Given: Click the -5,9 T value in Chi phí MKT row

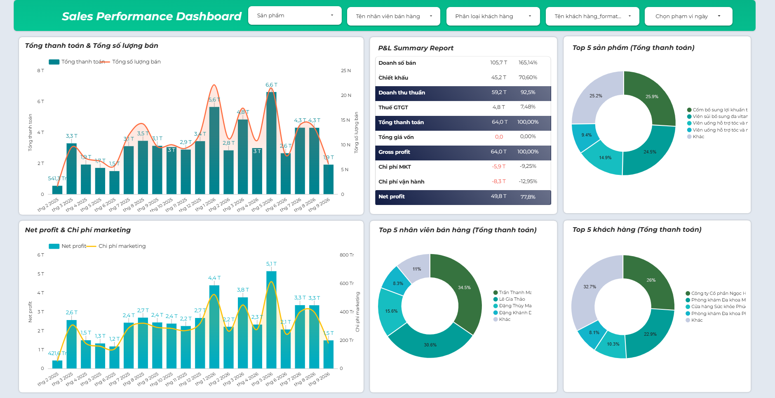Looking at the screenshot, I should (498, 167).
